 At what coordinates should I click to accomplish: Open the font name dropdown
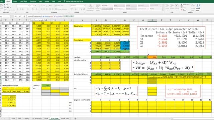[x=28, y=6]
